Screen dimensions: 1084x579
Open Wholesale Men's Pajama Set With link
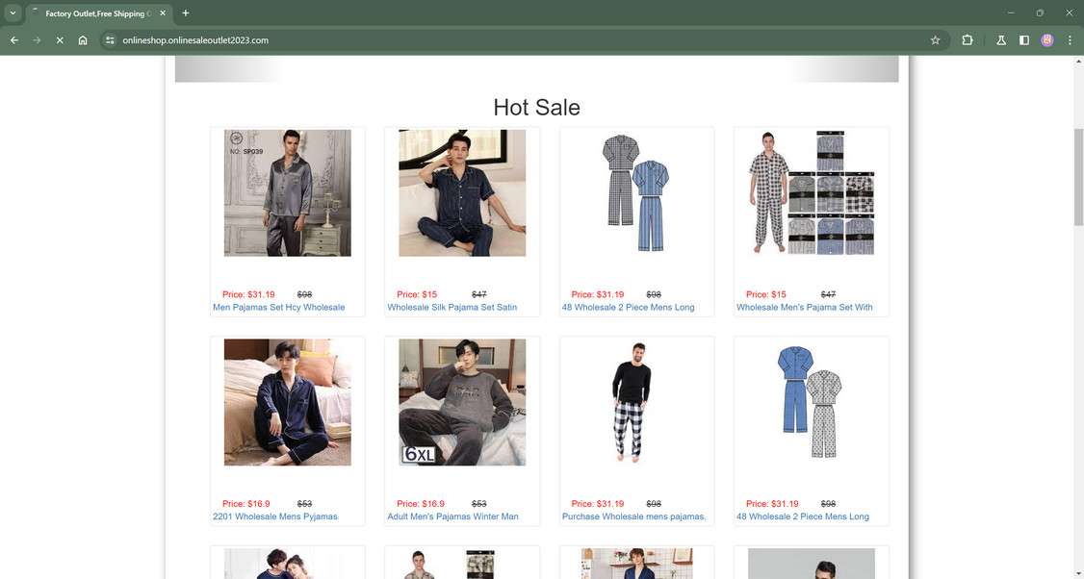click(x=804, y=308)
